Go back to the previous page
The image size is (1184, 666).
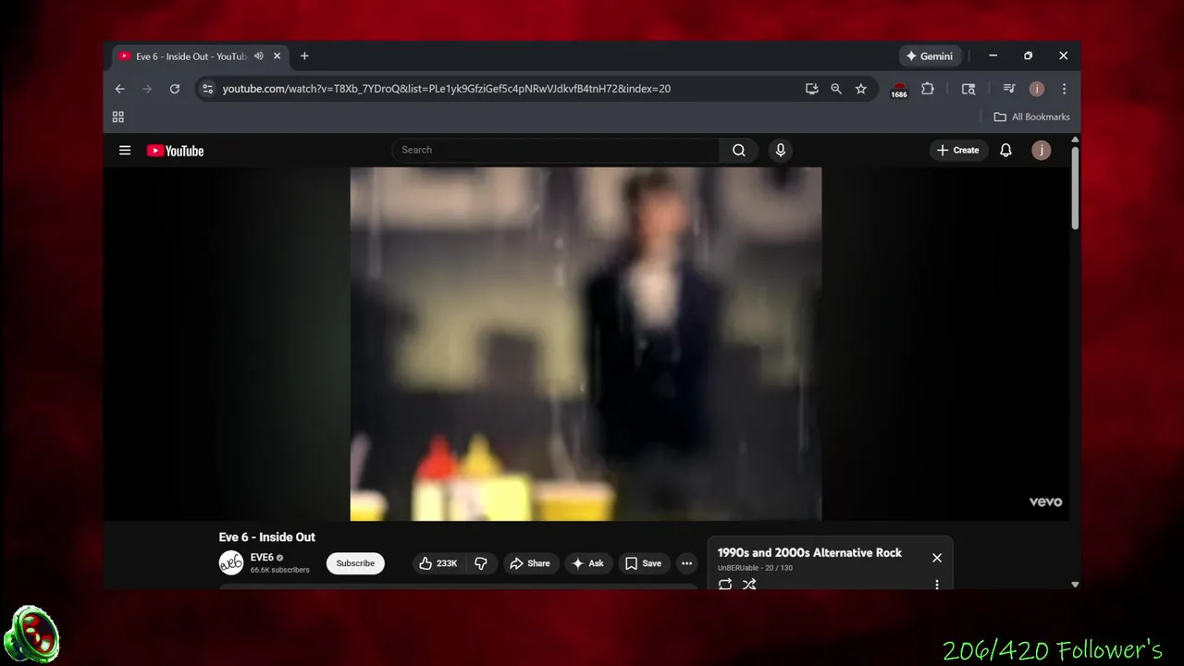pos(119,89)
